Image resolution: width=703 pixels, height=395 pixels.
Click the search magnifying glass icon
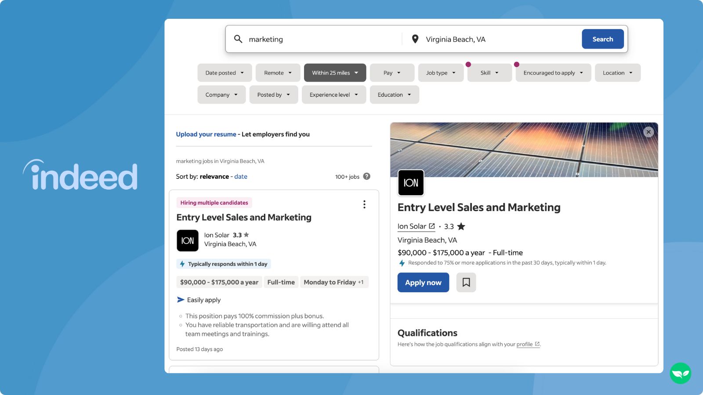pos(238,39)
